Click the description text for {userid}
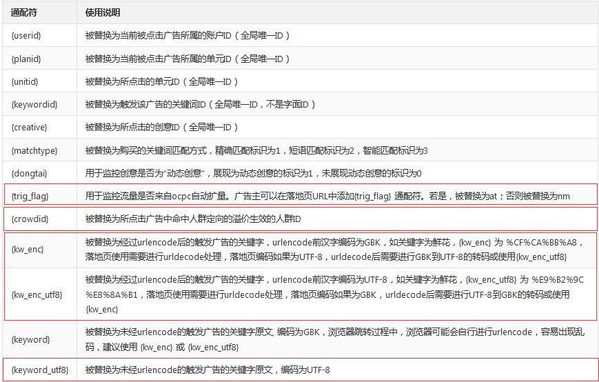The image size is (599, 382). [x=187, y=35]
